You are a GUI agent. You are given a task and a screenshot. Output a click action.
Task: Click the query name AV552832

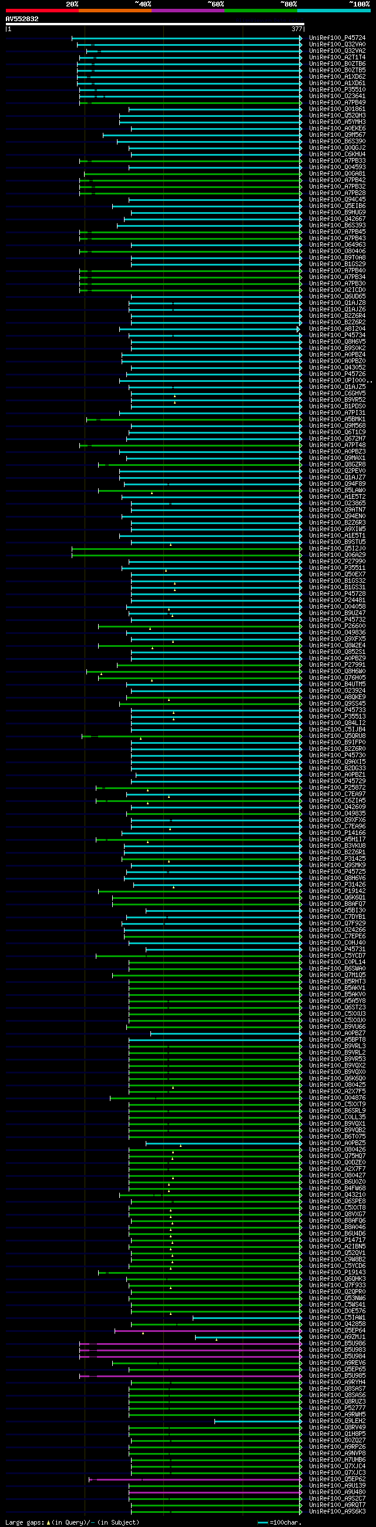coord(22,19)
